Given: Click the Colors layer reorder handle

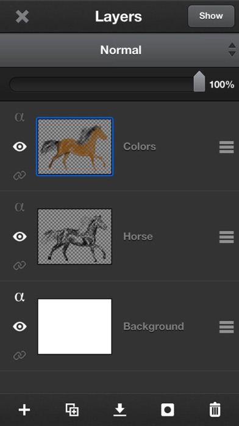Looking at the screenshot, I should (x=227, y=147).
